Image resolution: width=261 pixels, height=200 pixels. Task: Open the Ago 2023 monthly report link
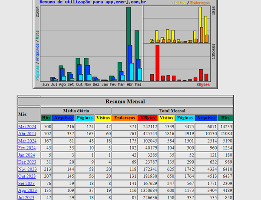click(x=27, y=190)
